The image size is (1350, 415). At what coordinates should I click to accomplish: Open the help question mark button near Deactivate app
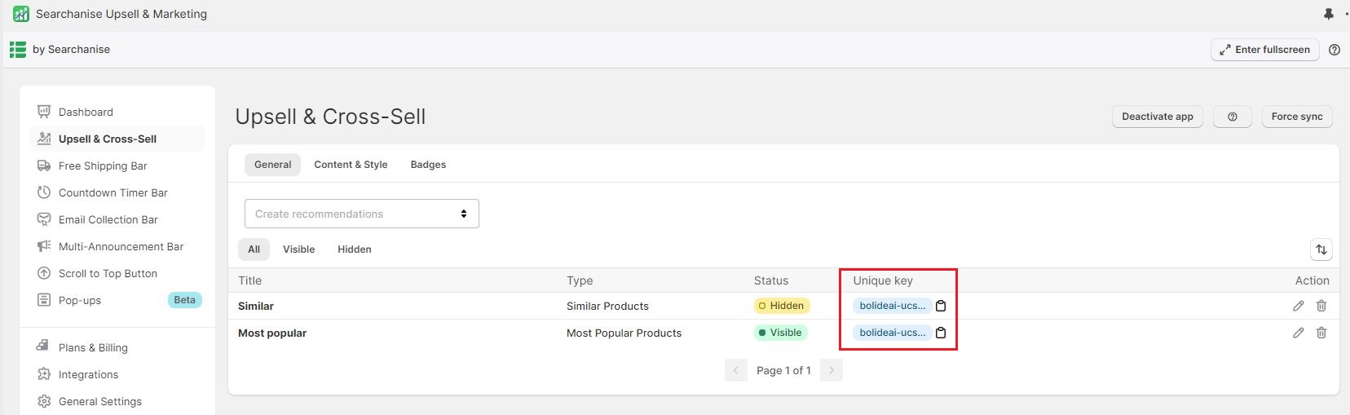click(x=1233, y=117)
